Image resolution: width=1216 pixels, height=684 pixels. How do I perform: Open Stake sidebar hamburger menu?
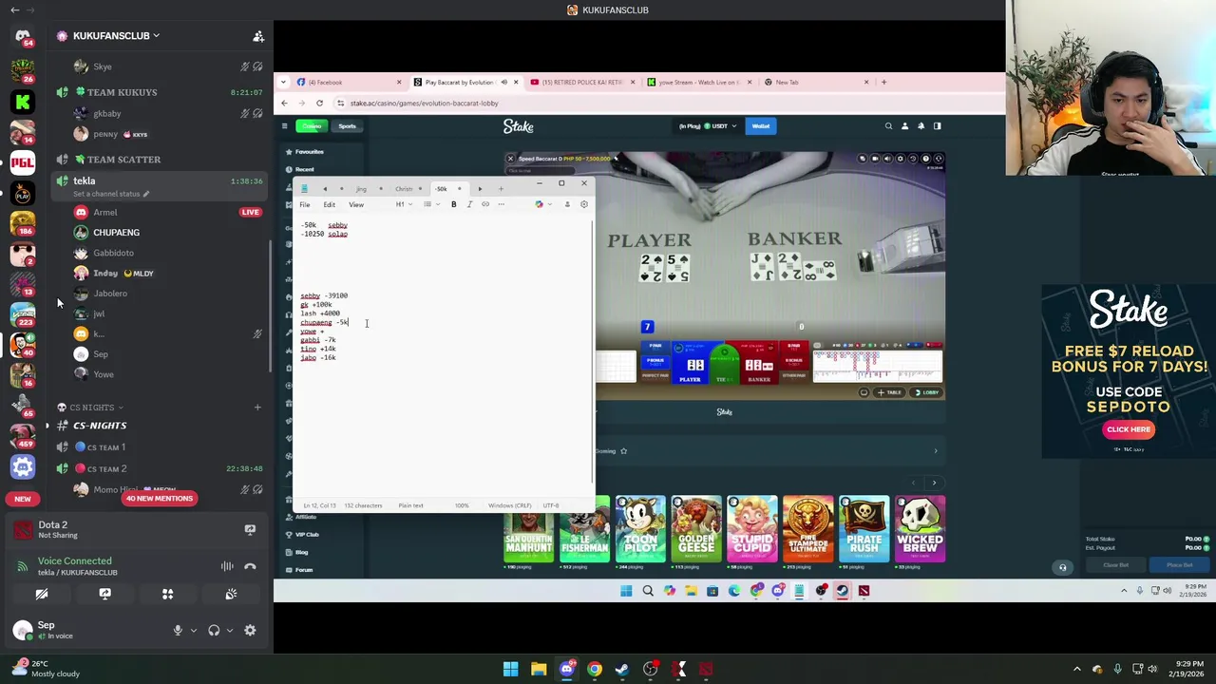[x=284, y=125]
